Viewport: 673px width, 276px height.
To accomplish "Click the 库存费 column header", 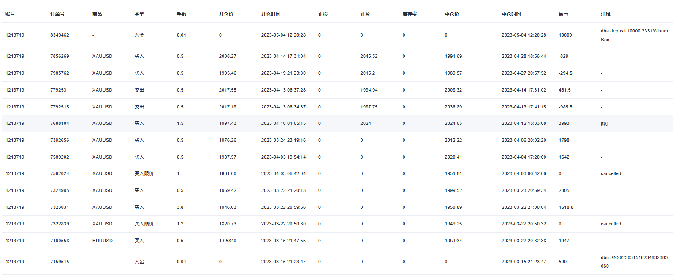I will click(410, 14).
